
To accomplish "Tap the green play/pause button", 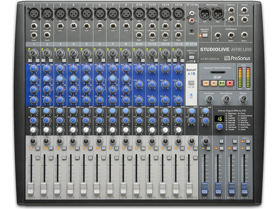I will [x=222, y=83].
